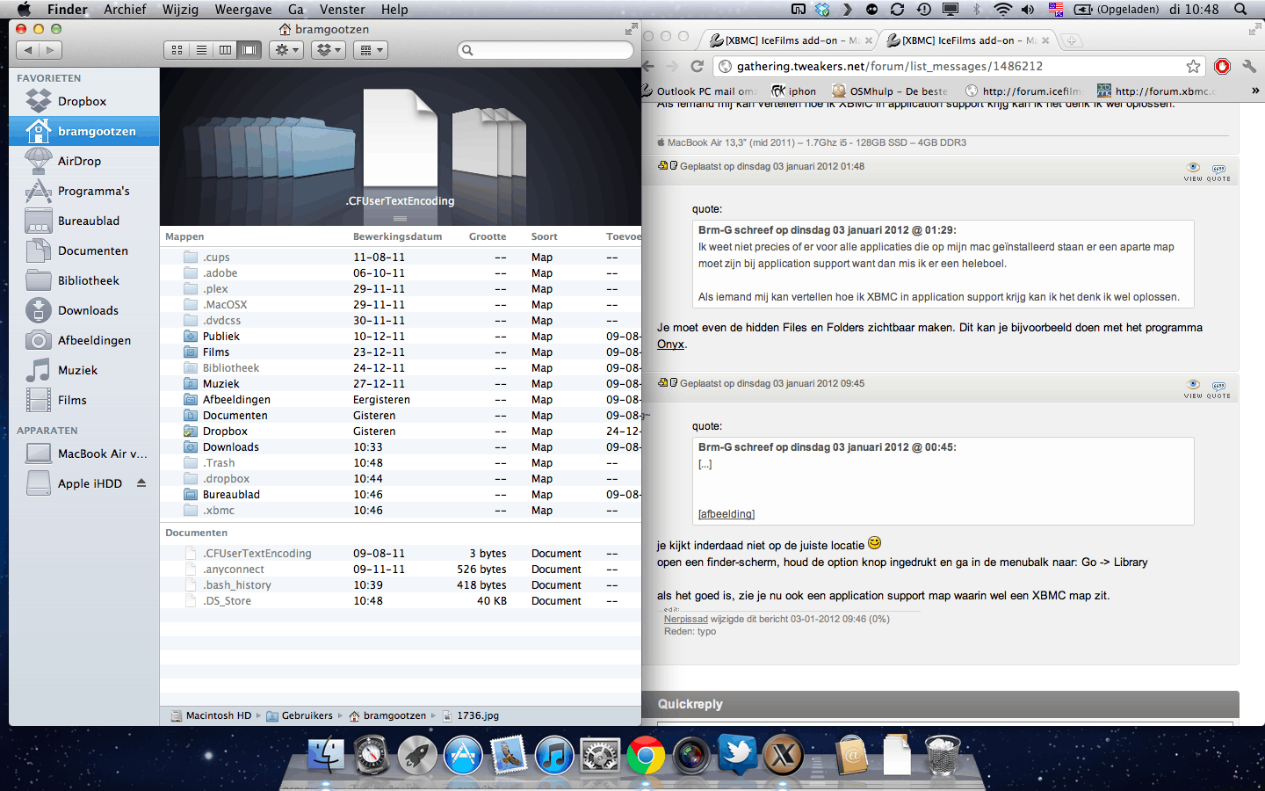Open the Ga menu
The height and width of the screenshot is (791, 1265).
click(296, 10)
